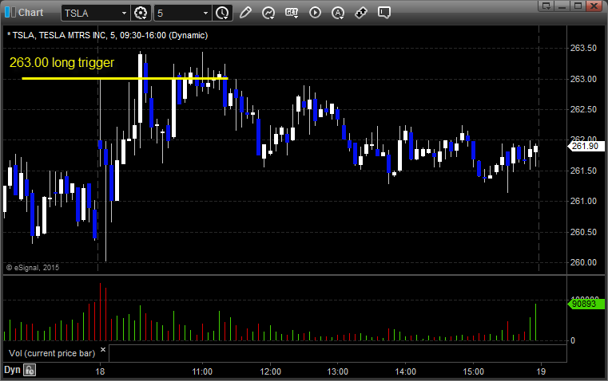Open the circled A alerts menu

coord(338,13)
